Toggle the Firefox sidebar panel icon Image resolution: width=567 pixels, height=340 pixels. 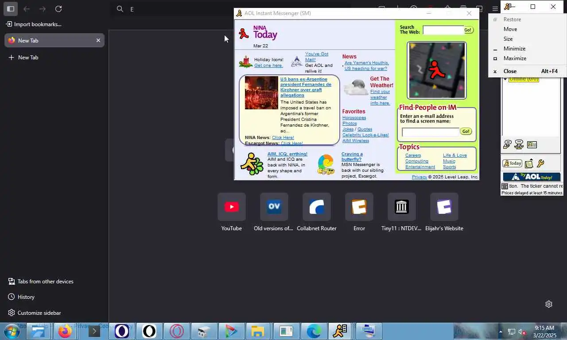click(11, 8)
